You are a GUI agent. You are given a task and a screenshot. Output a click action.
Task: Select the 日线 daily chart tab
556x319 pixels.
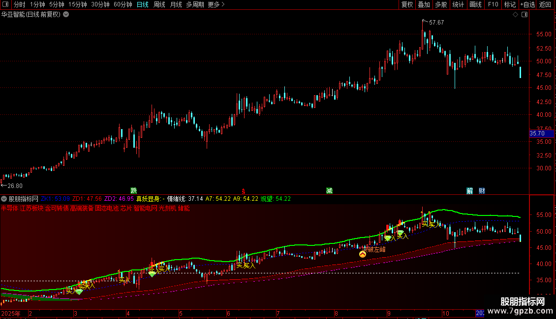pos(143,4)
